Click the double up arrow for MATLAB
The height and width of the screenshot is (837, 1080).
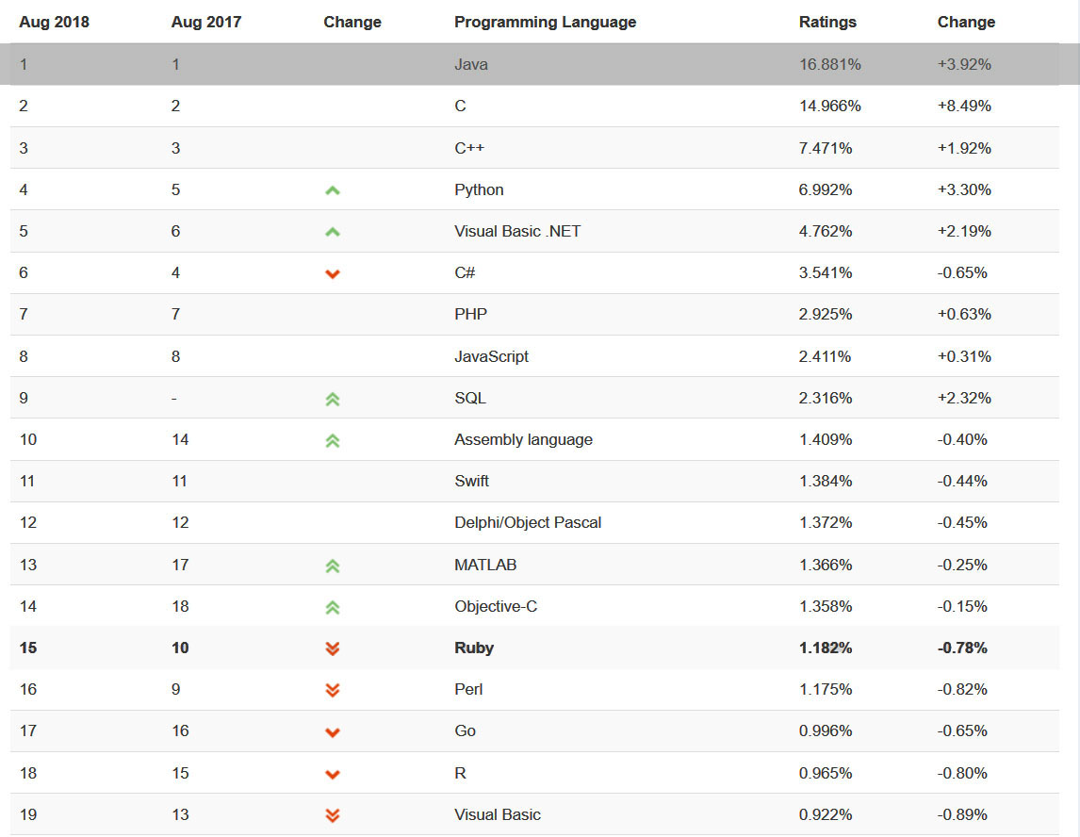pyautogui.click(x=332, y=566)
